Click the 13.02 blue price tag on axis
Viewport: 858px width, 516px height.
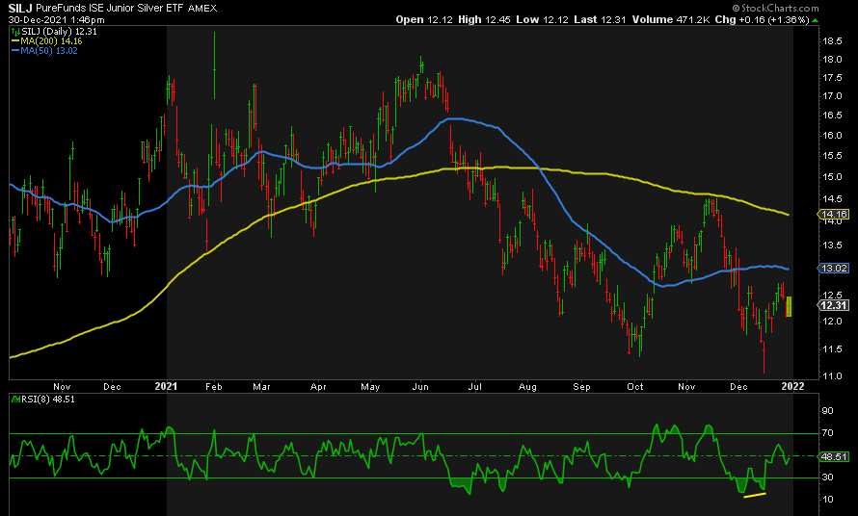pos(834,268)
